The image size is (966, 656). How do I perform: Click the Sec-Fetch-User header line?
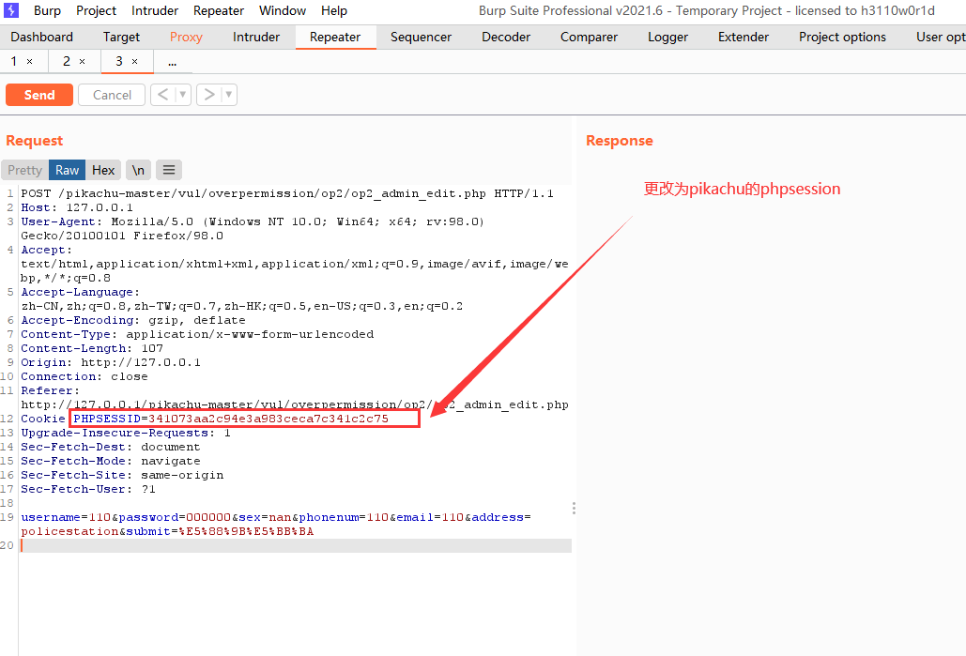88,490
